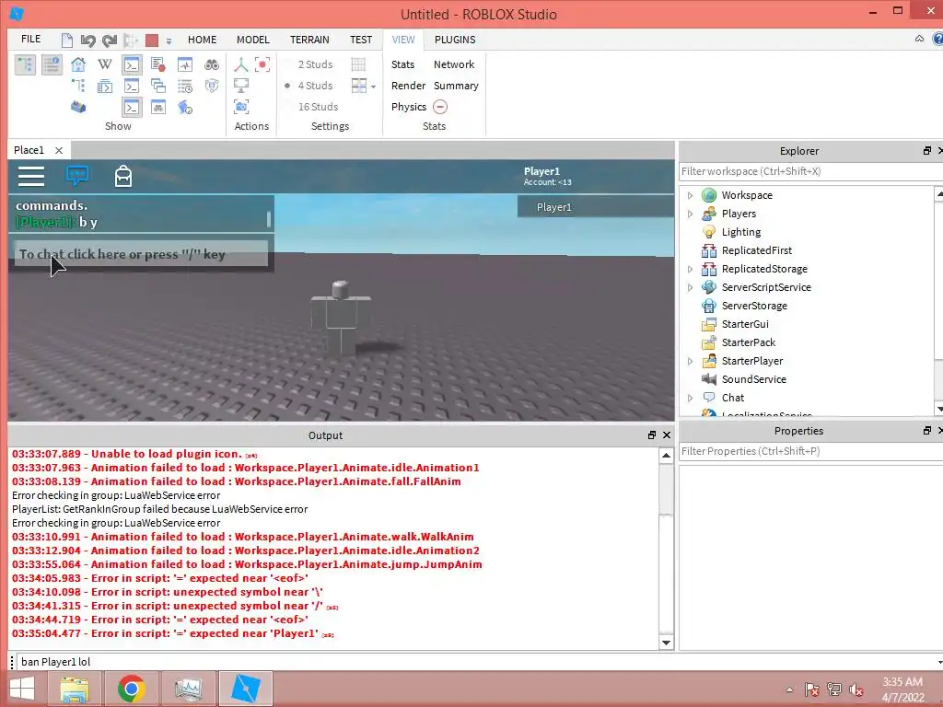The height and width of the screenshot is (707, 943).
Task: Click the Redo arrow icon
Action: [x=109, y=41]
